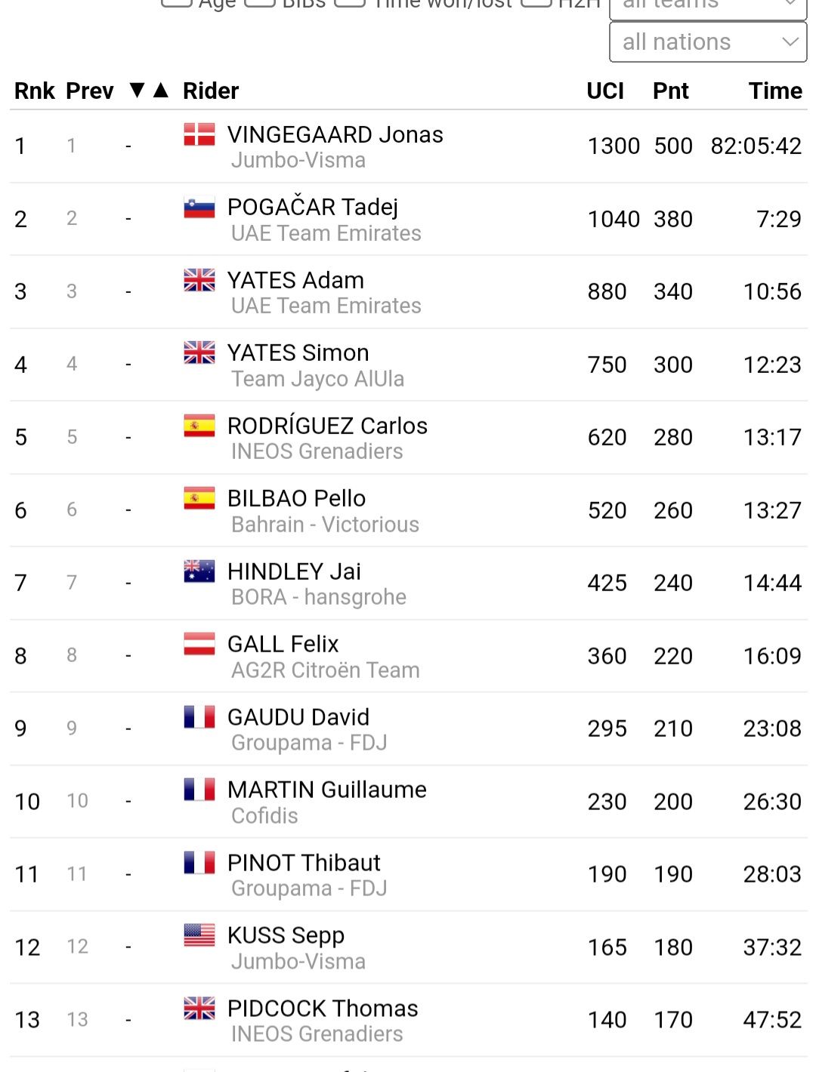Click Austrian flag beside Gall Felix
816x1072 pixels.
coord(199,644)
